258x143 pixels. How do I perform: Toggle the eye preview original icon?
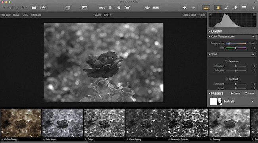(147, 8)
